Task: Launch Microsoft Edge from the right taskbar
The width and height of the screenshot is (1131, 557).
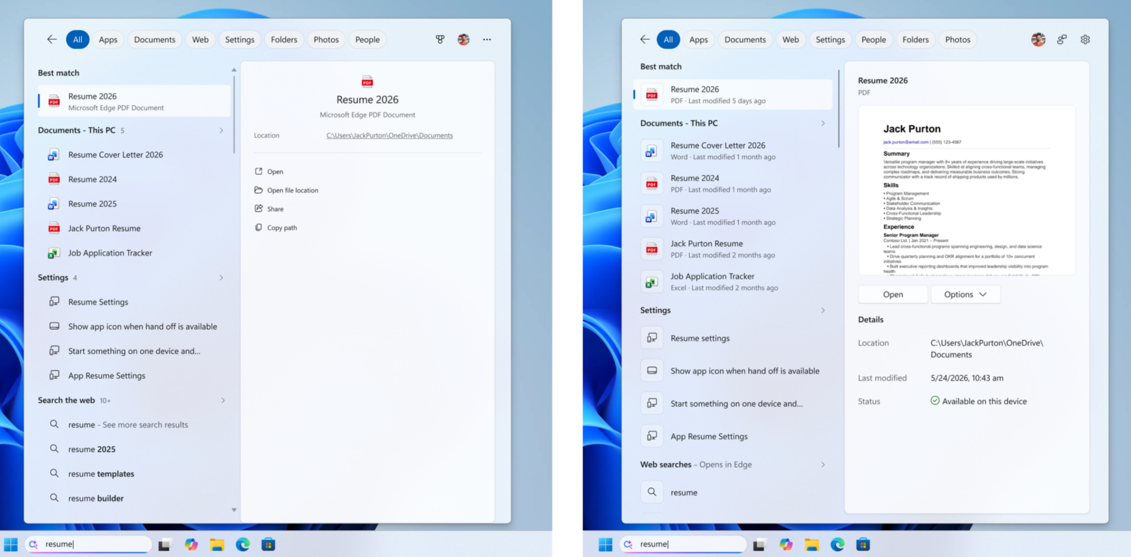Action: coord(838,545)
